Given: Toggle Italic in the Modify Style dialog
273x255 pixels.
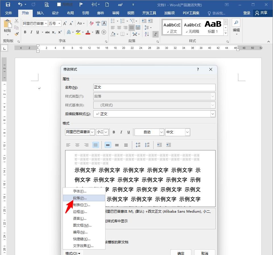Looking at the screenshot, I should (121, 132).
